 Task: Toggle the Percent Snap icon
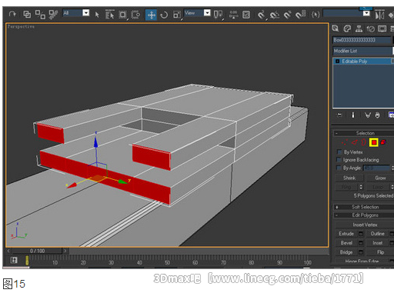pyautogui.click(x=287, y=15)
